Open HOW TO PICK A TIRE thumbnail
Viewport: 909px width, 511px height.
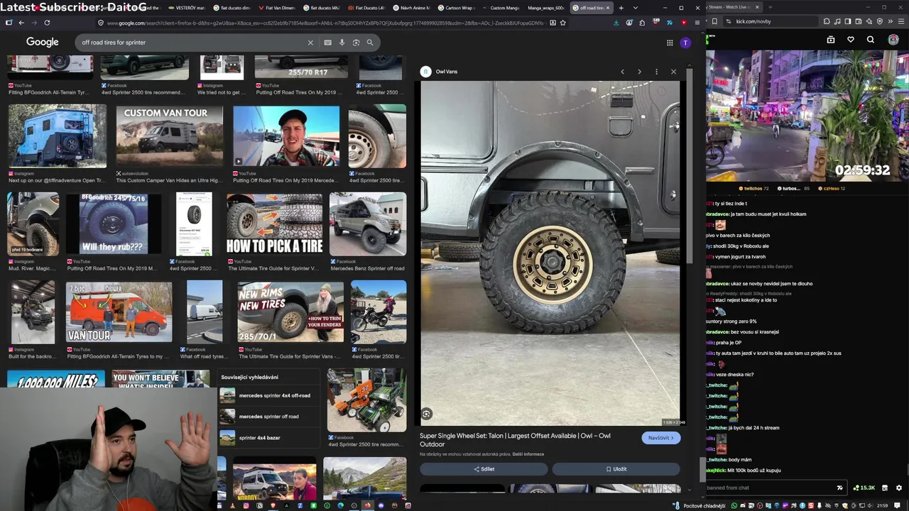[274, 224]
